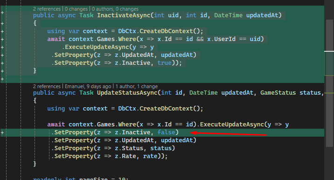This screenshot has height=180, width=334.
Task: Click the "rate" argument in the last SetProperty
Action: click(x=150, y=156)
